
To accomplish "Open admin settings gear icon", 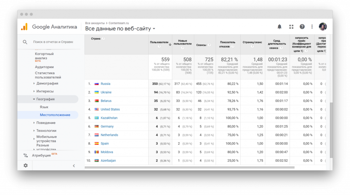I will tap(26, 165).
